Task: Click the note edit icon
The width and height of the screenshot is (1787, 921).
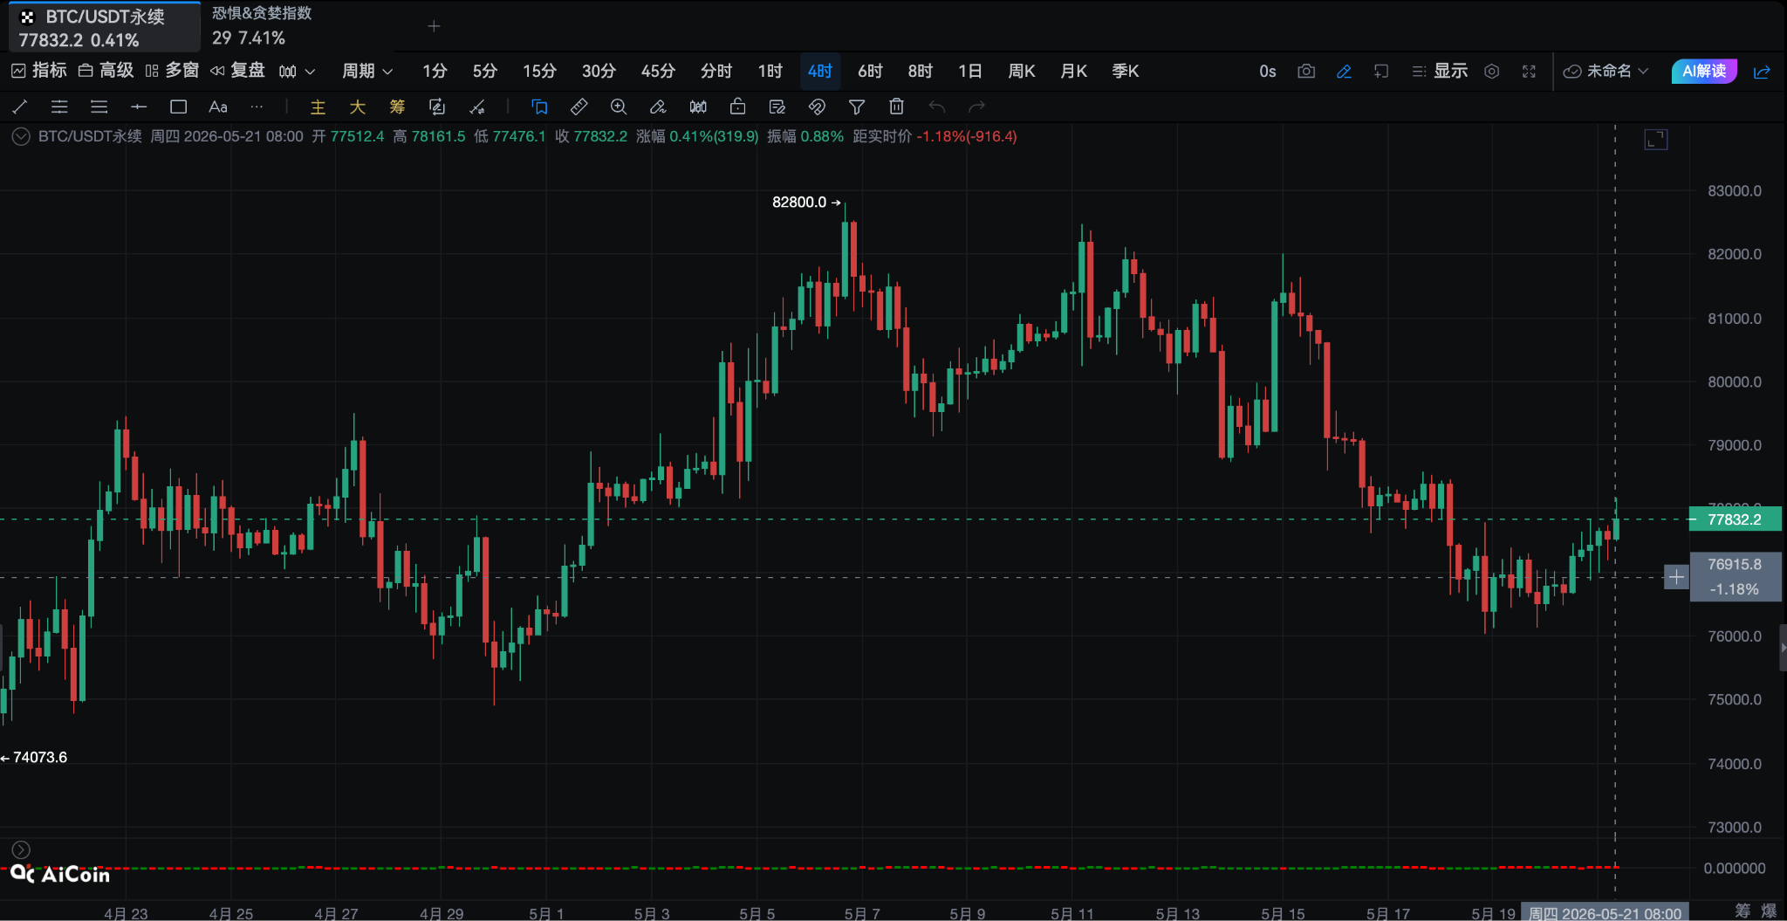Action: click(x=777, y=107)
